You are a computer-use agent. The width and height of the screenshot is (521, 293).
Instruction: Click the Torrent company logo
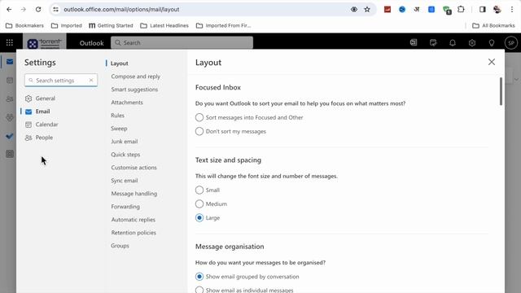point(45,43)
